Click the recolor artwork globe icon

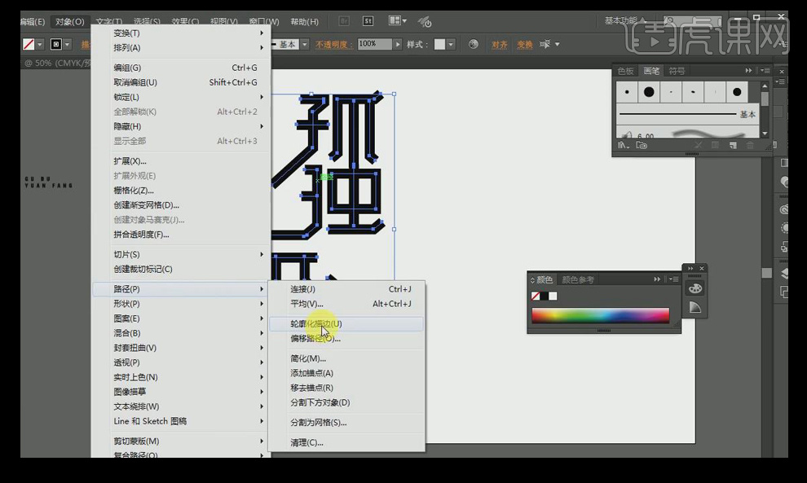(x=474, y=44)
